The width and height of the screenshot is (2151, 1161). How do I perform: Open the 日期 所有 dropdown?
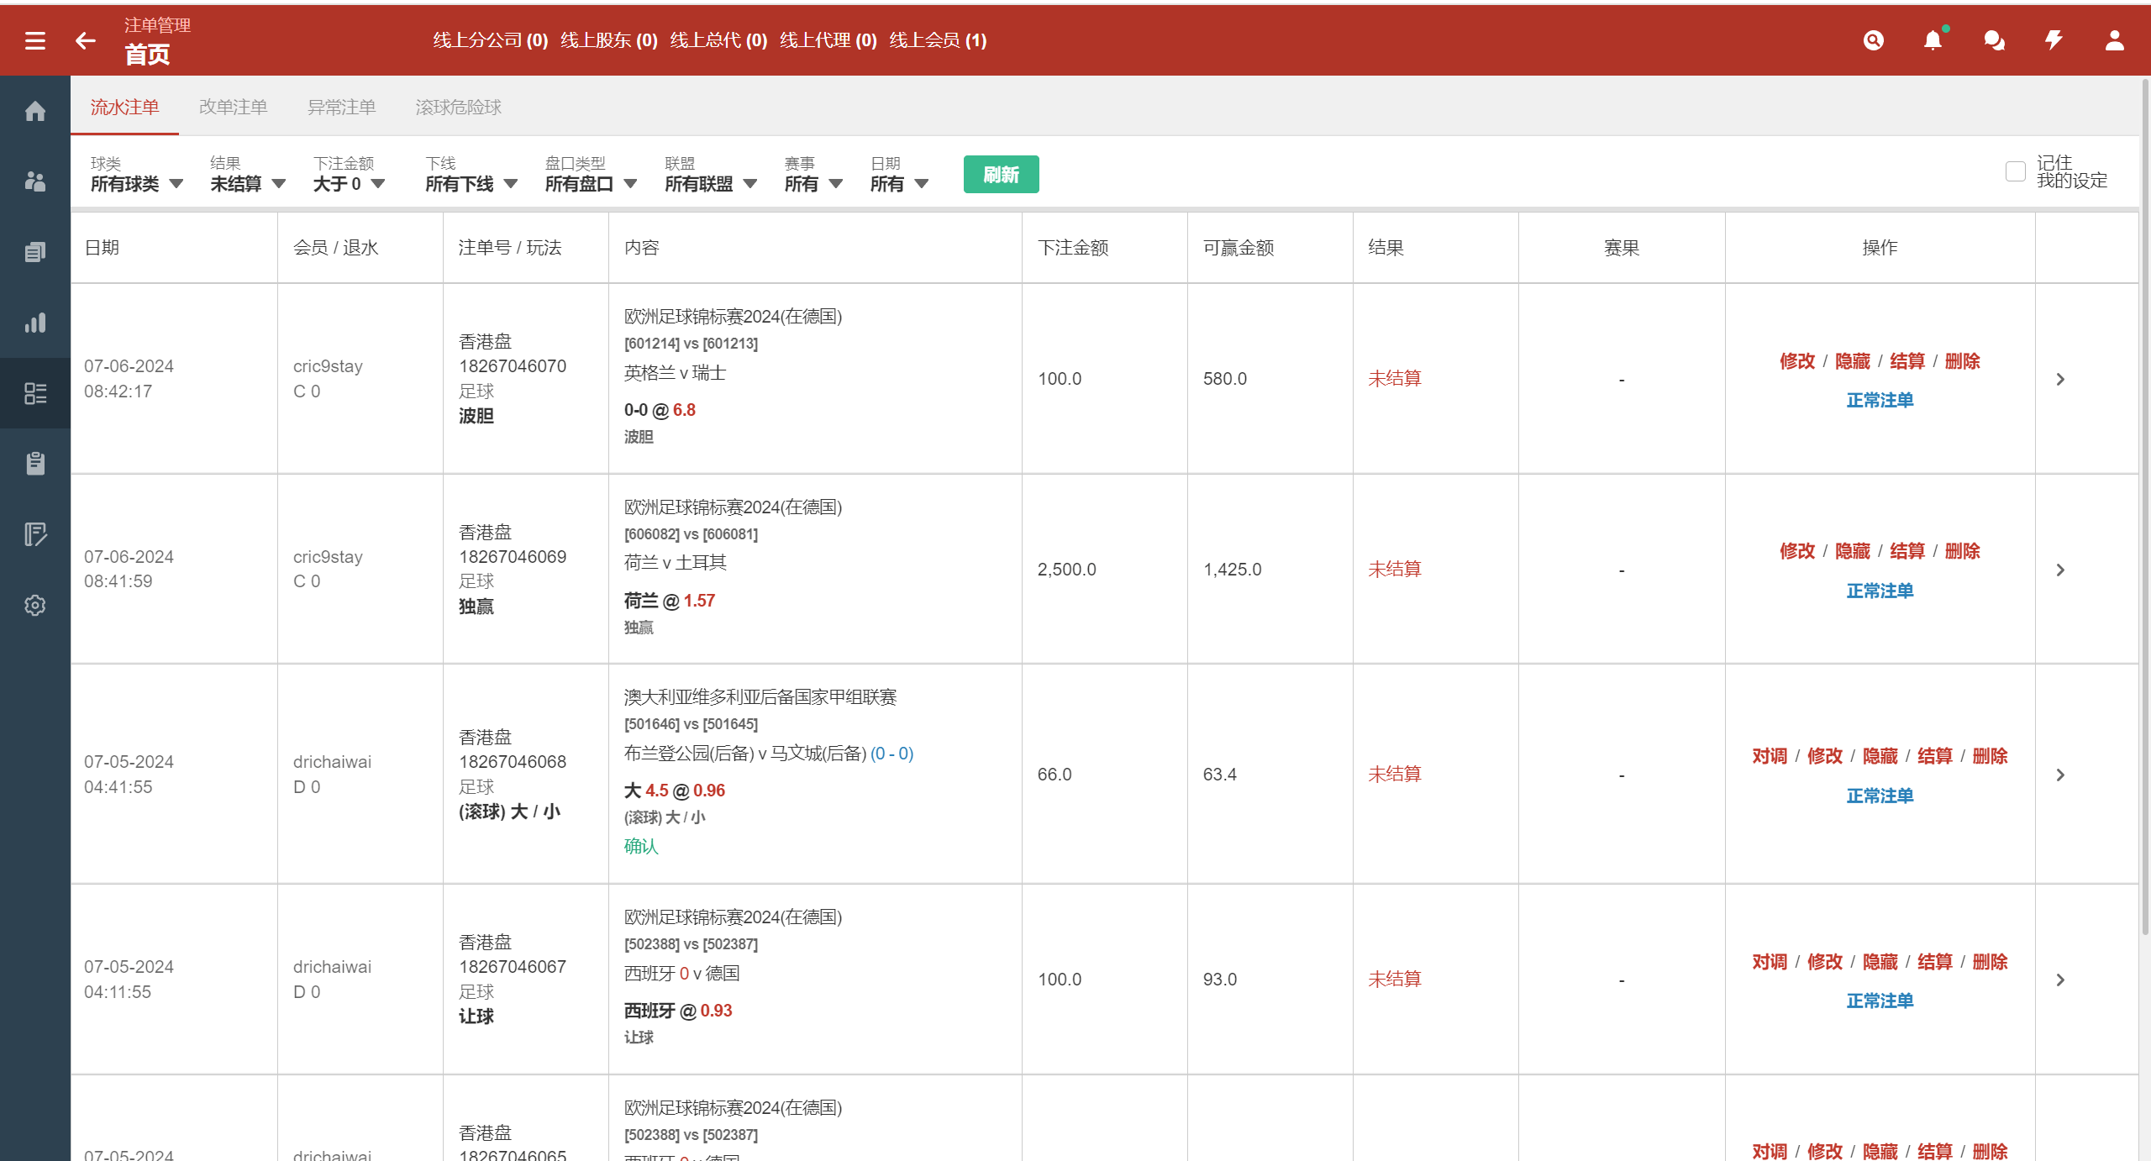point(899,174)
